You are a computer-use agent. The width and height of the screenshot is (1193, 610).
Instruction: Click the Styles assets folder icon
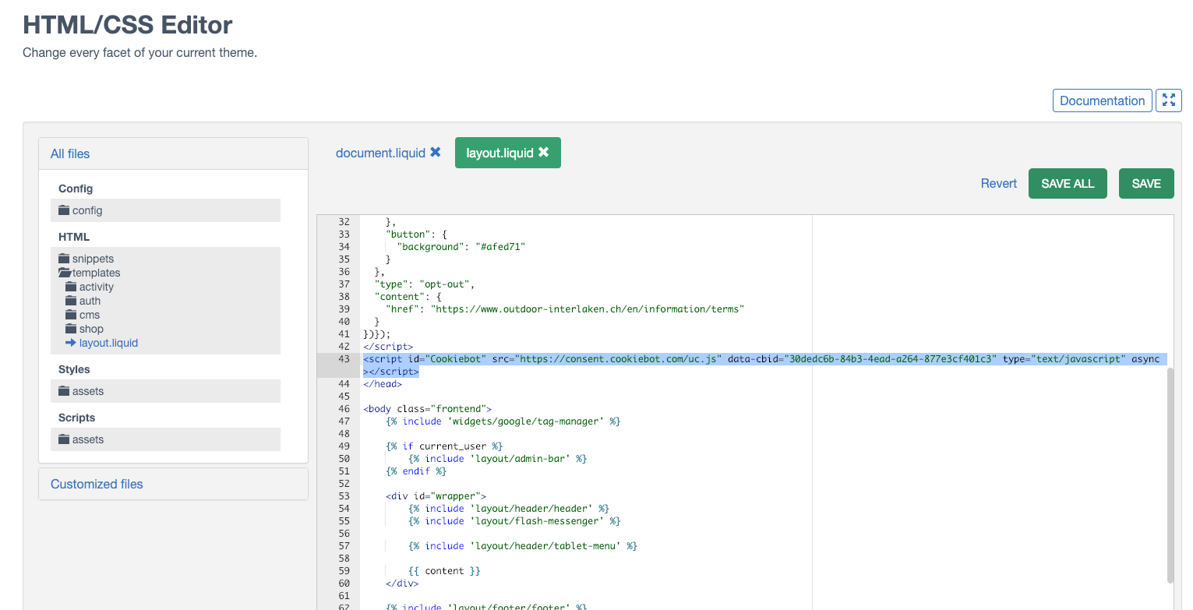(x=64, y=391)
